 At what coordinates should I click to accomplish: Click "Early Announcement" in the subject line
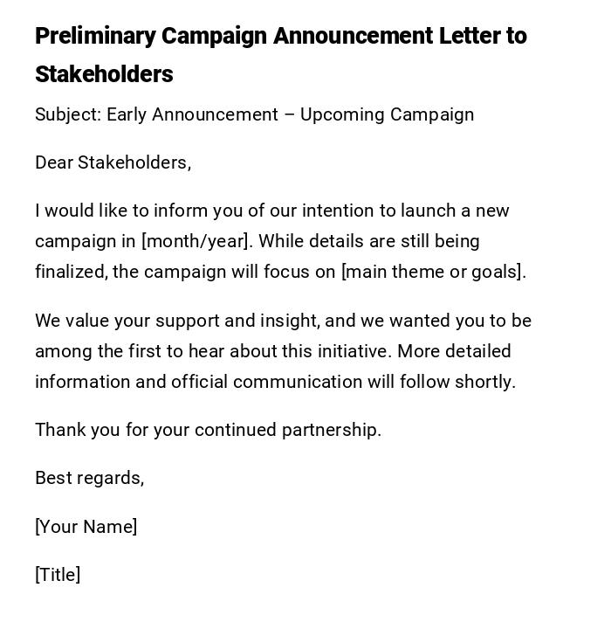(190, 114)
